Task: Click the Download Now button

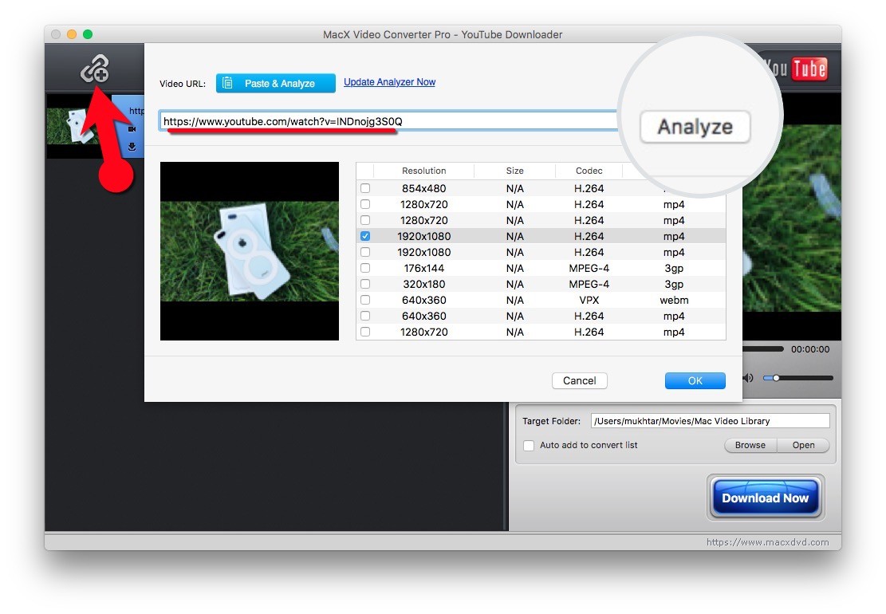Action: [x=766, y=498]
